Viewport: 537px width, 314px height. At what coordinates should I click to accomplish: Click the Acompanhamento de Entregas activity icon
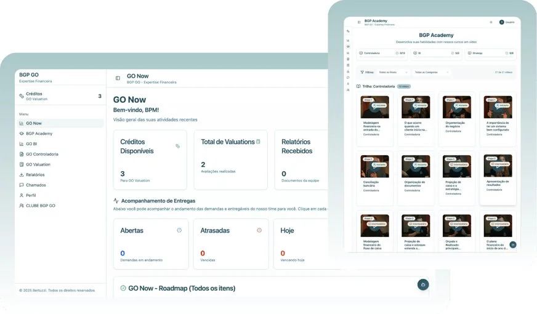(x=116, y=201)
